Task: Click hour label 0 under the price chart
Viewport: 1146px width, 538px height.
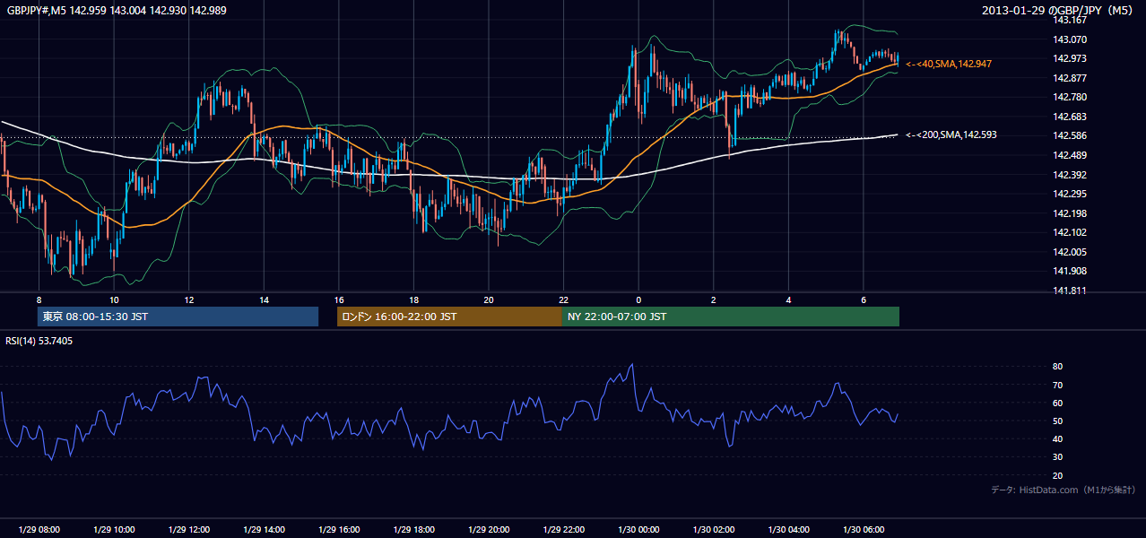Action: [638, 299]
